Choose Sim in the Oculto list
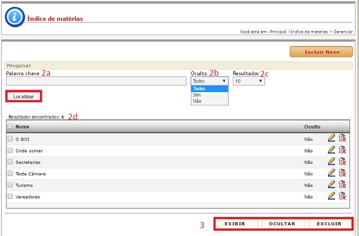The height and width of the screenshot is (236, 359). click(209, 94)
